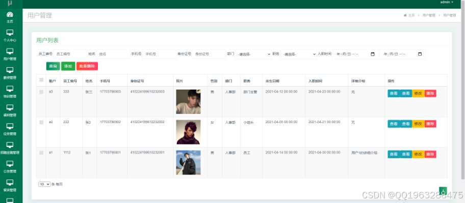Click phone number 17703786903

(x=110, y=92)
